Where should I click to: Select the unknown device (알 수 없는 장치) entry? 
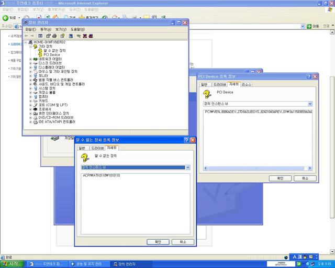pyautogui.click(x=54, y=51)
